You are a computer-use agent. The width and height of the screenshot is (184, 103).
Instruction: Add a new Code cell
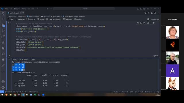[10, 19]
